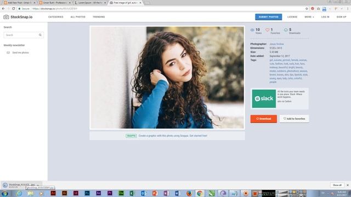Switch to the Umair Butt Professional tab
Screen dimensions: 351x197
55,3
